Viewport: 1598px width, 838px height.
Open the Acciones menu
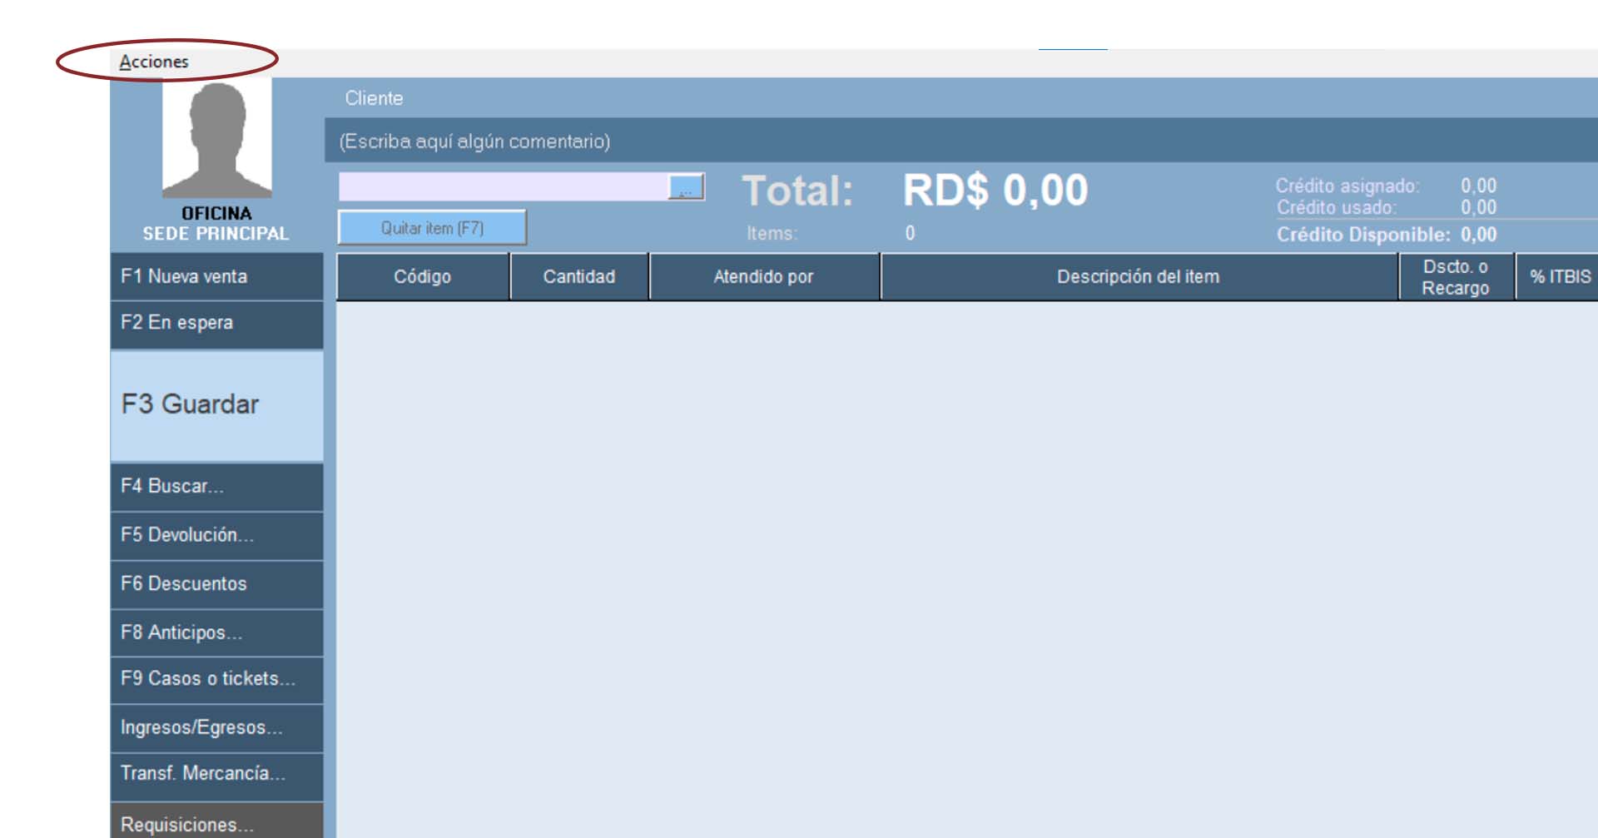(x=154, y=62)
